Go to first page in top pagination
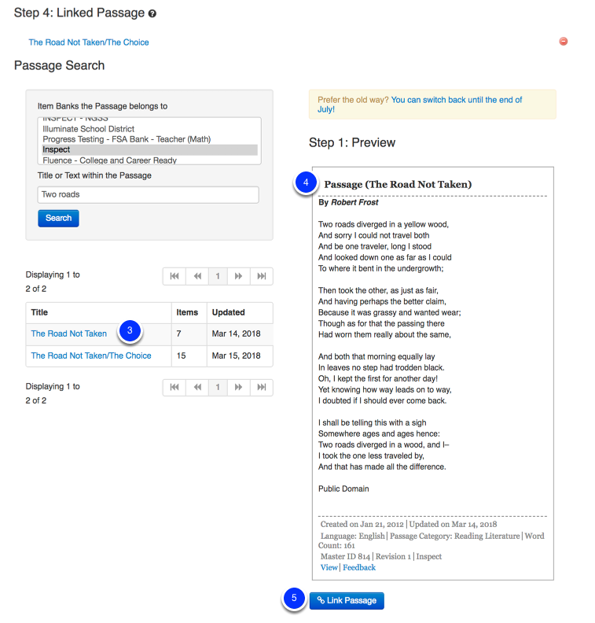Image resolution: width=595 pixels, height=623 pixels. coord(174,276)
